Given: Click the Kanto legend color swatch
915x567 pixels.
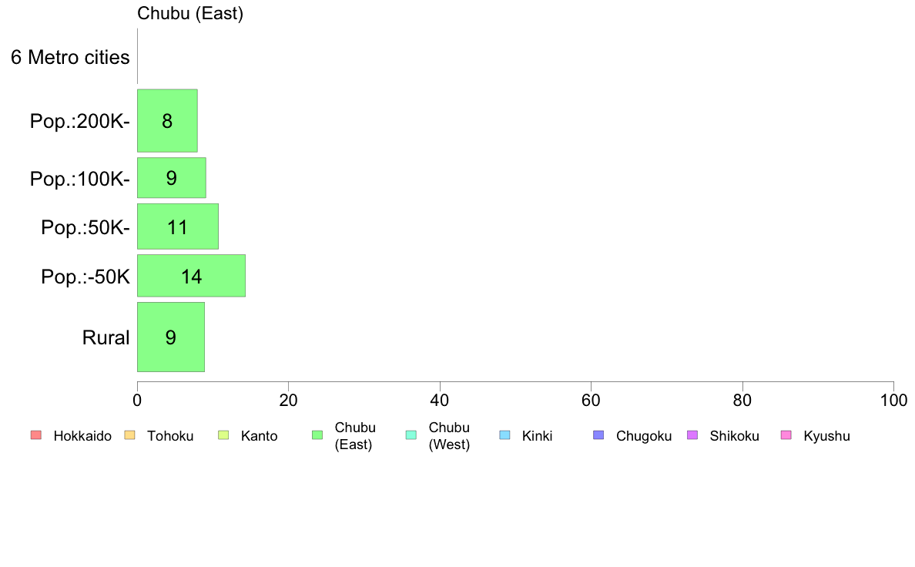Looking at the screenshot, I should [223, 435].
